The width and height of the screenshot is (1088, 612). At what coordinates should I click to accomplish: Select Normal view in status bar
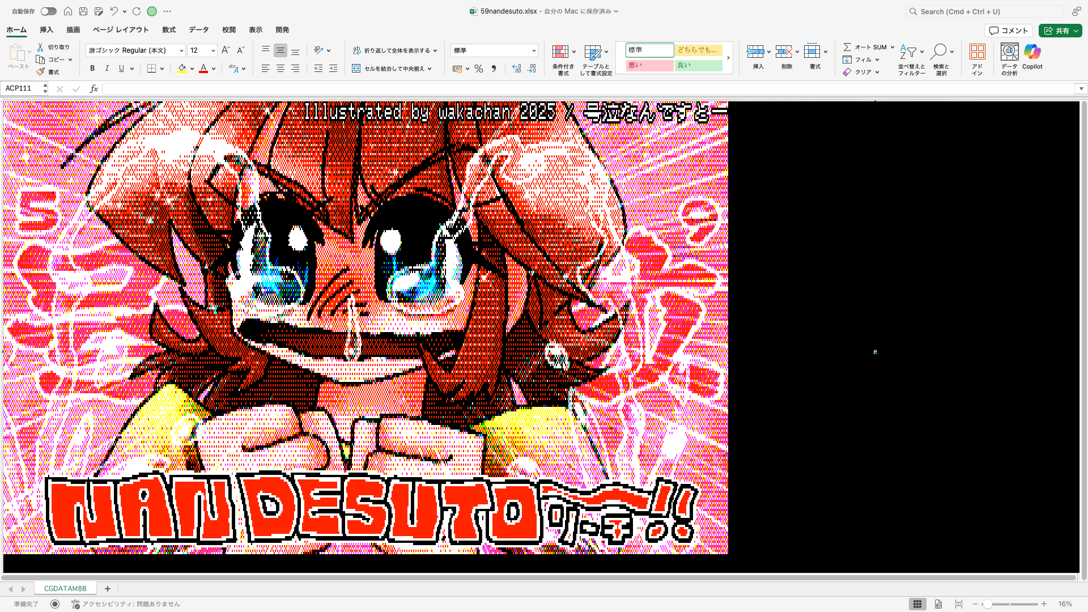point(917,604)
